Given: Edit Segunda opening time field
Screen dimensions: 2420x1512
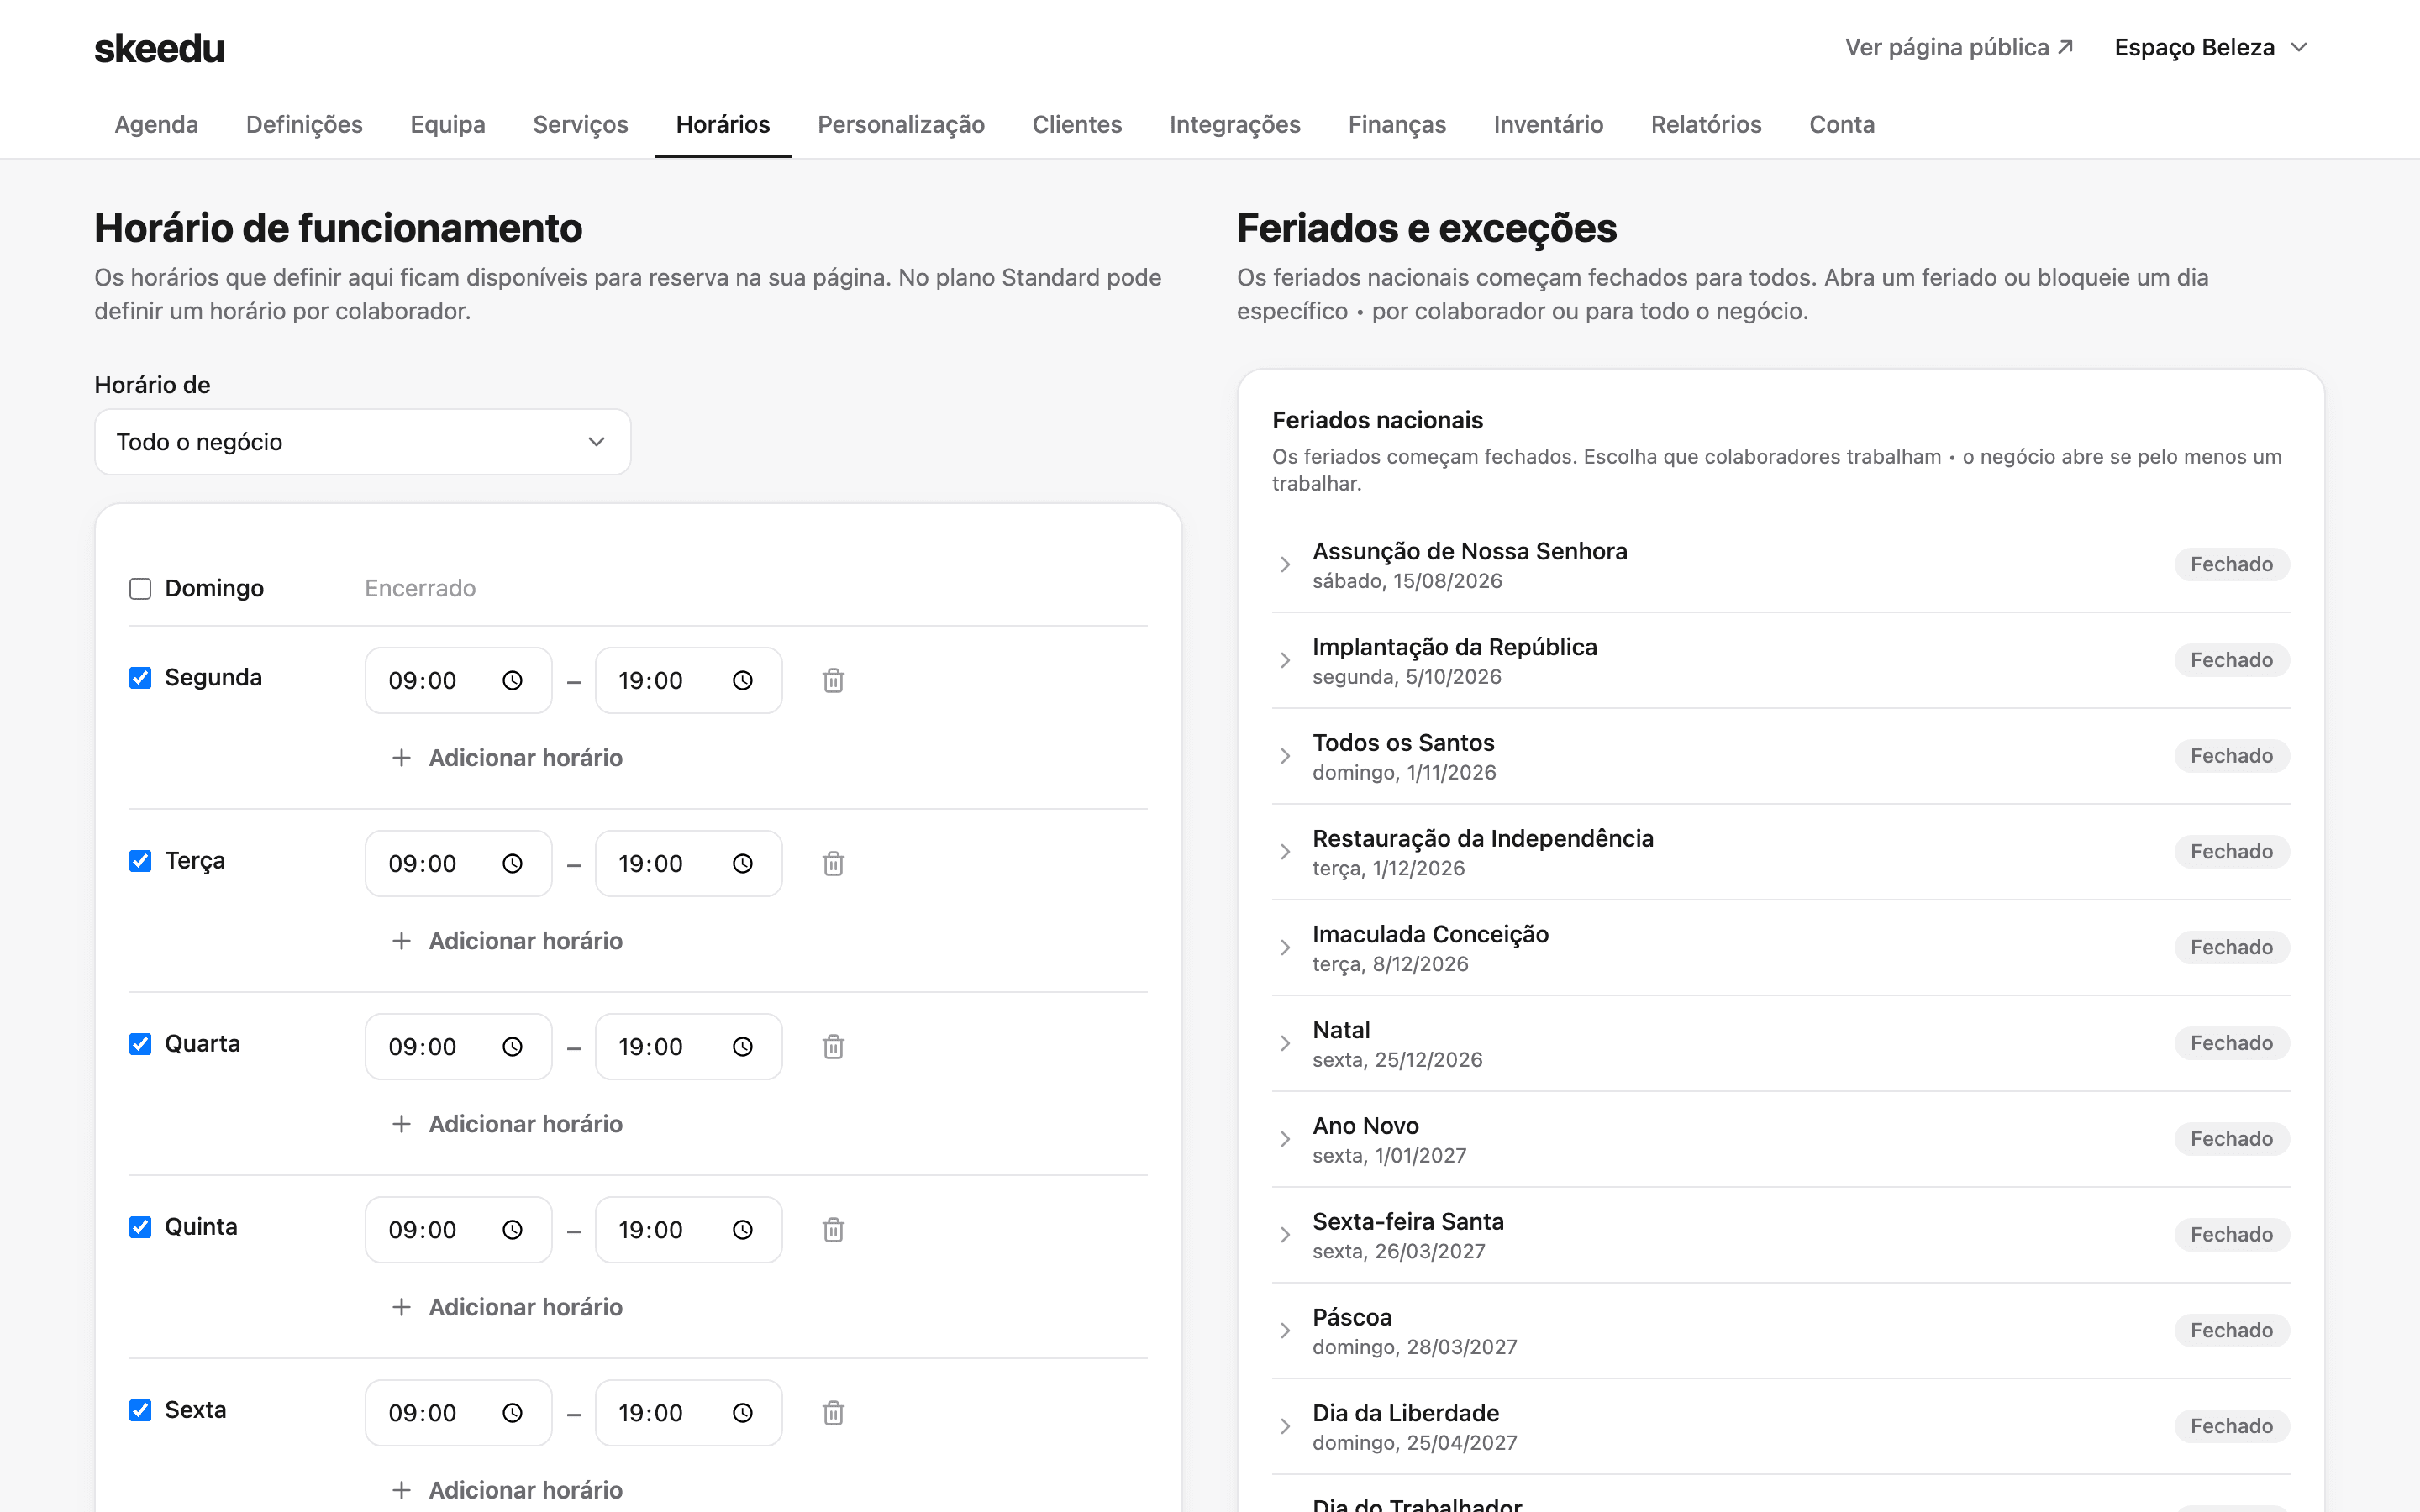Looking at the screenshot, I should (x=458, y=680).
